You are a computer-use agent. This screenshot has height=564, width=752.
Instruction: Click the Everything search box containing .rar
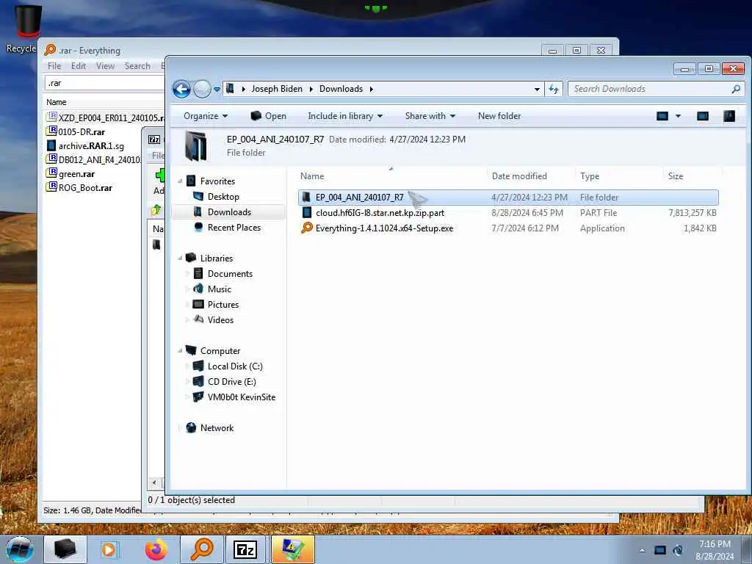(x=104, y=83)
